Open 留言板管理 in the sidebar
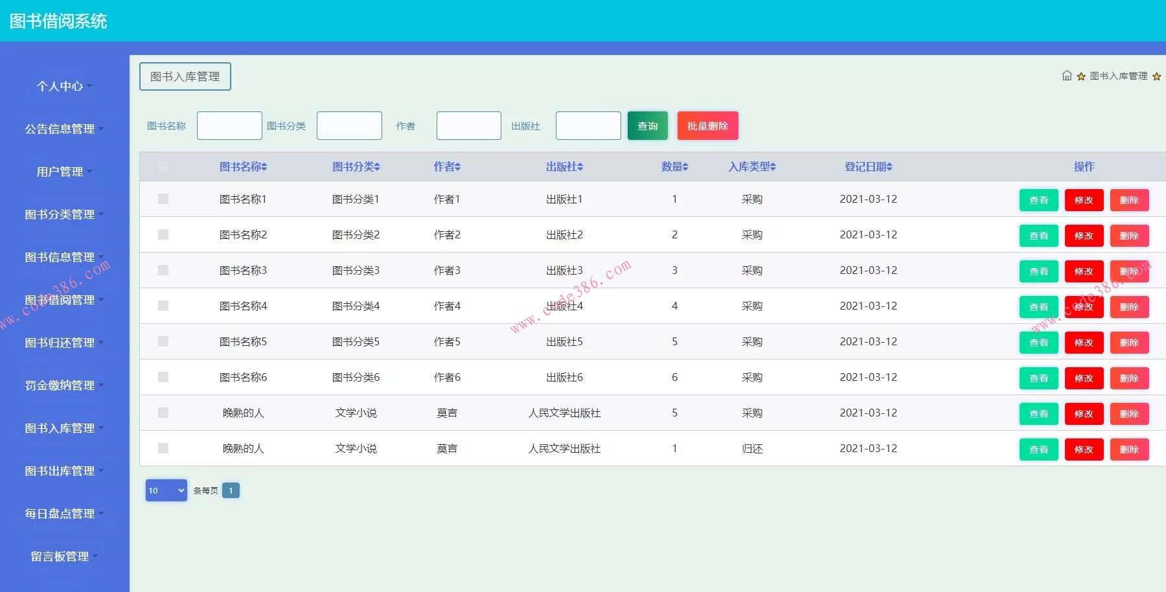This screenshot has width=1166, height=592. tap(62, 556)
